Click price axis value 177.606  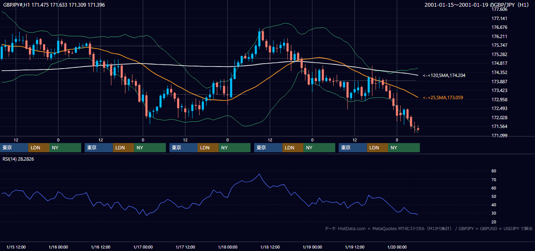(499, 9)
